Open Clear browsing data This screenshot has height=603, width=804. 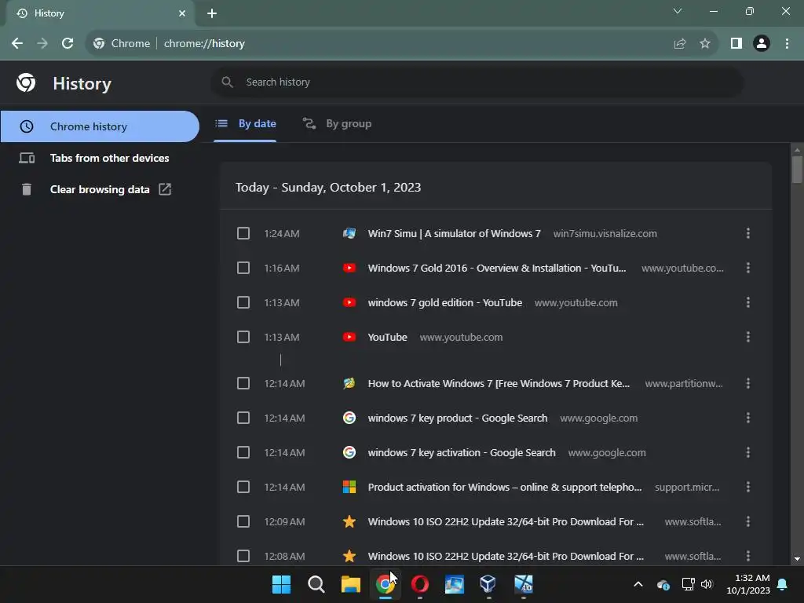click(100, 189)
